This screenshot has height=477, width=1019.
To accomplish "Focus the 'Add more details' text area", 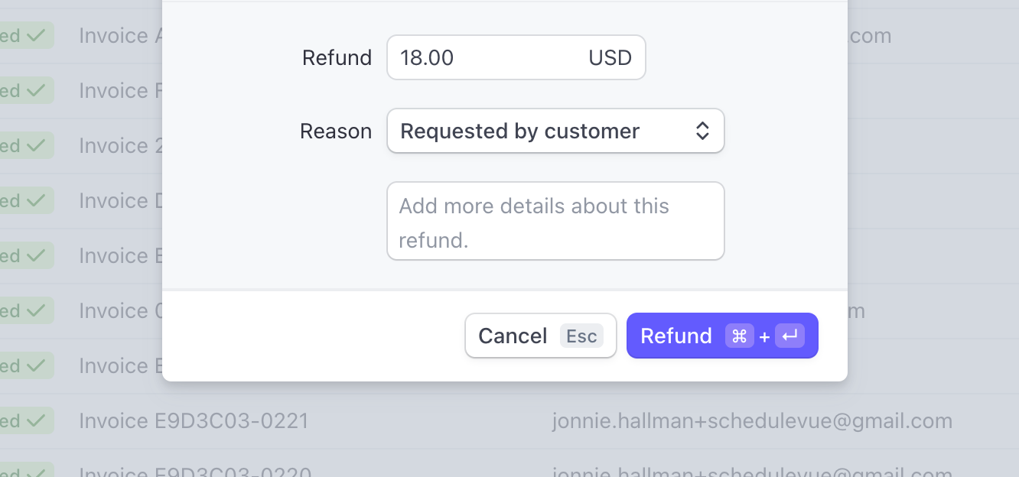I will (x=555, y=222).
